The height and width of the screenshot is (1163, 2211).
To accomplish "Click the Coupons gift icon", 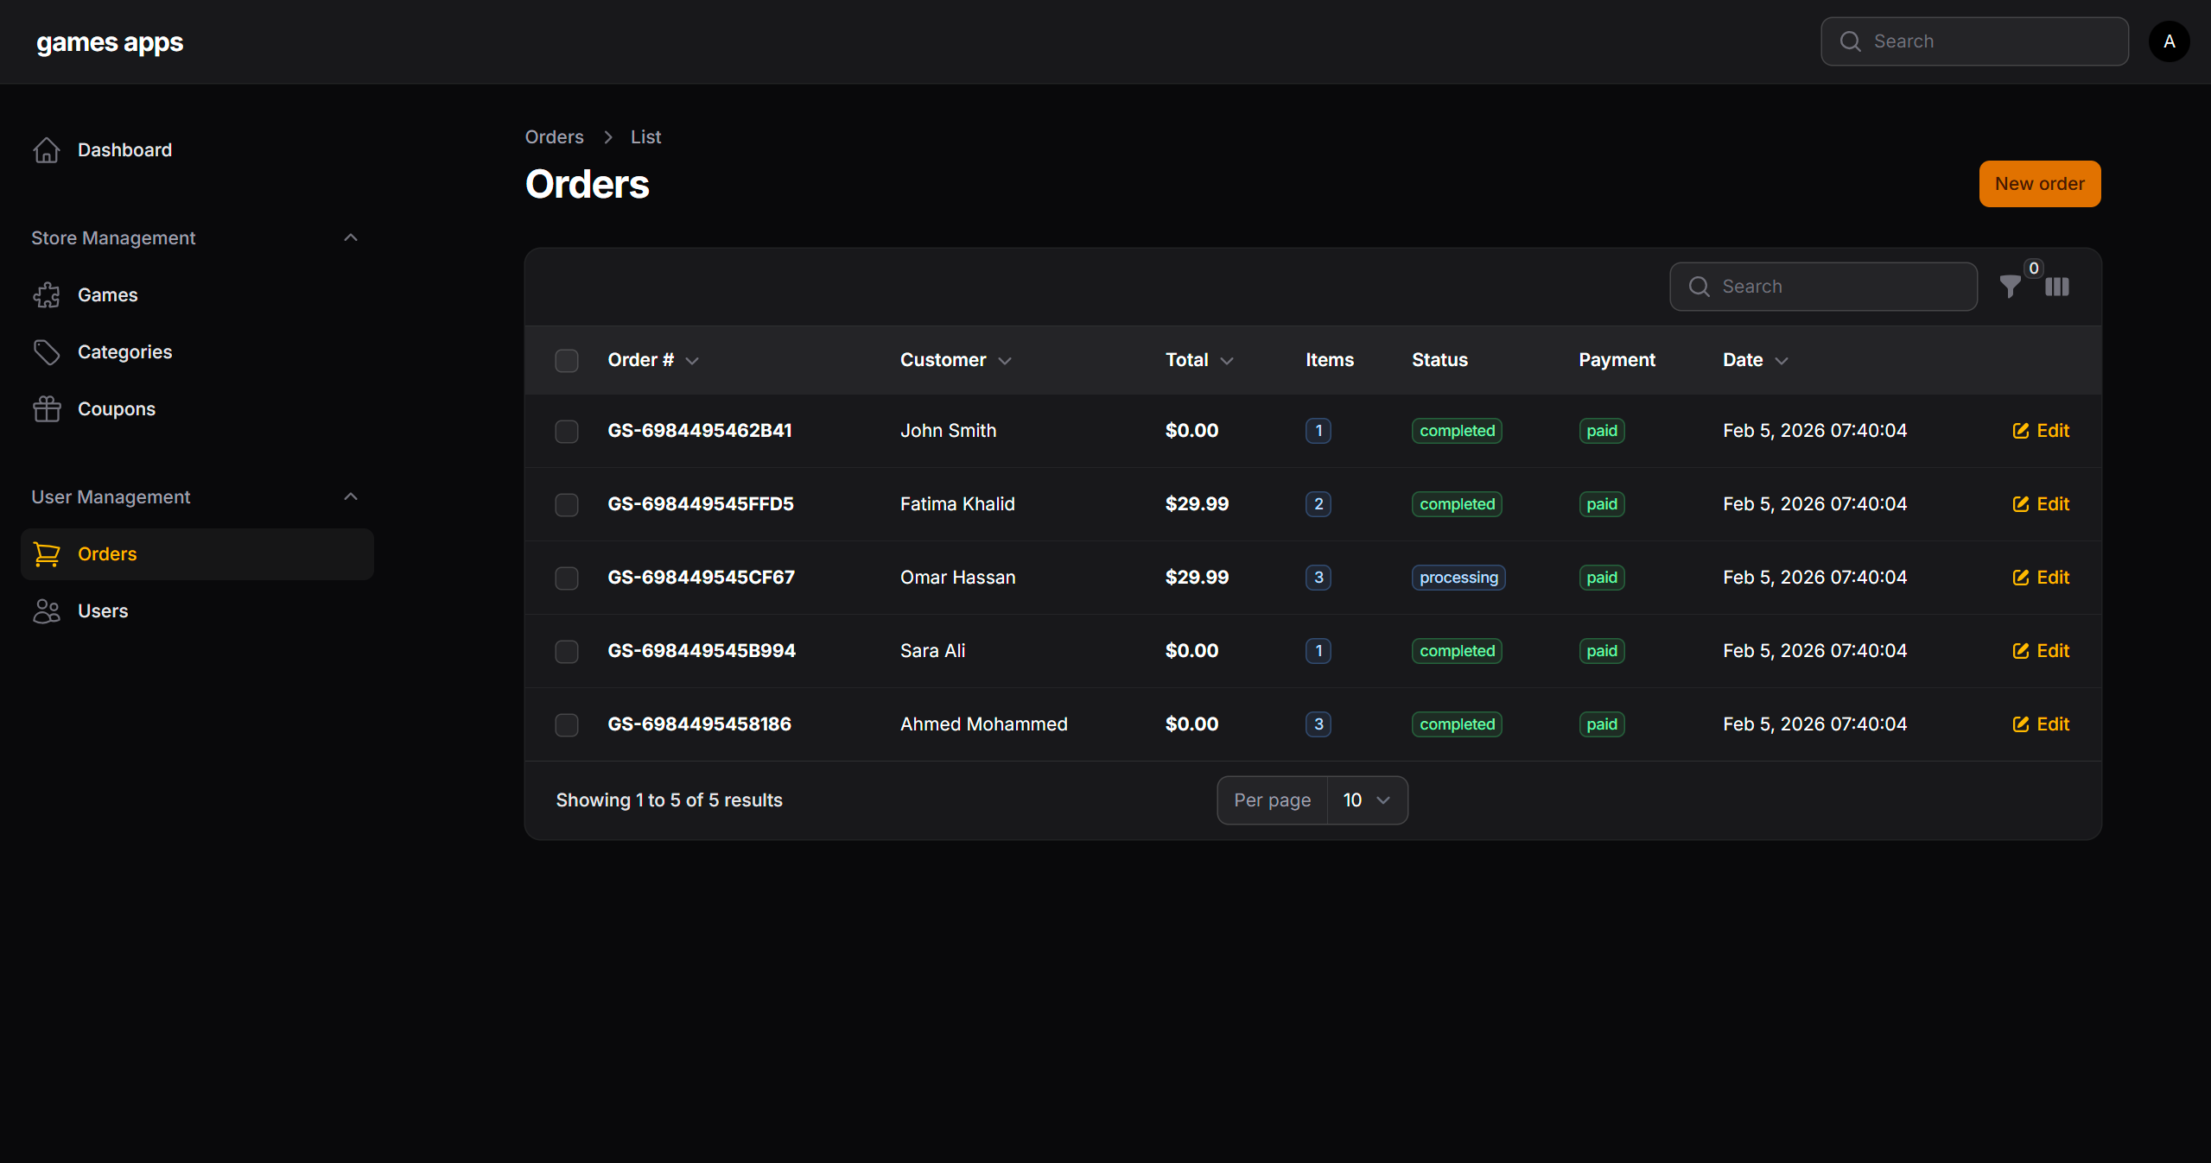I will pyautogui.click(x=47, y=409).
